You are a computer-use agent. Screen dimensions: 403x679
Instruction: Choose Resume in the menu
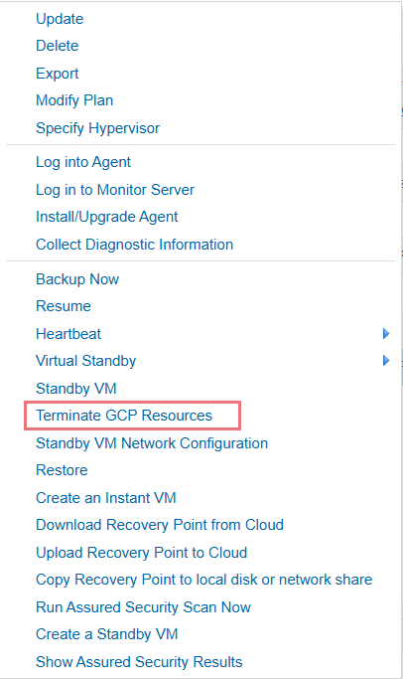click(64, 306)
